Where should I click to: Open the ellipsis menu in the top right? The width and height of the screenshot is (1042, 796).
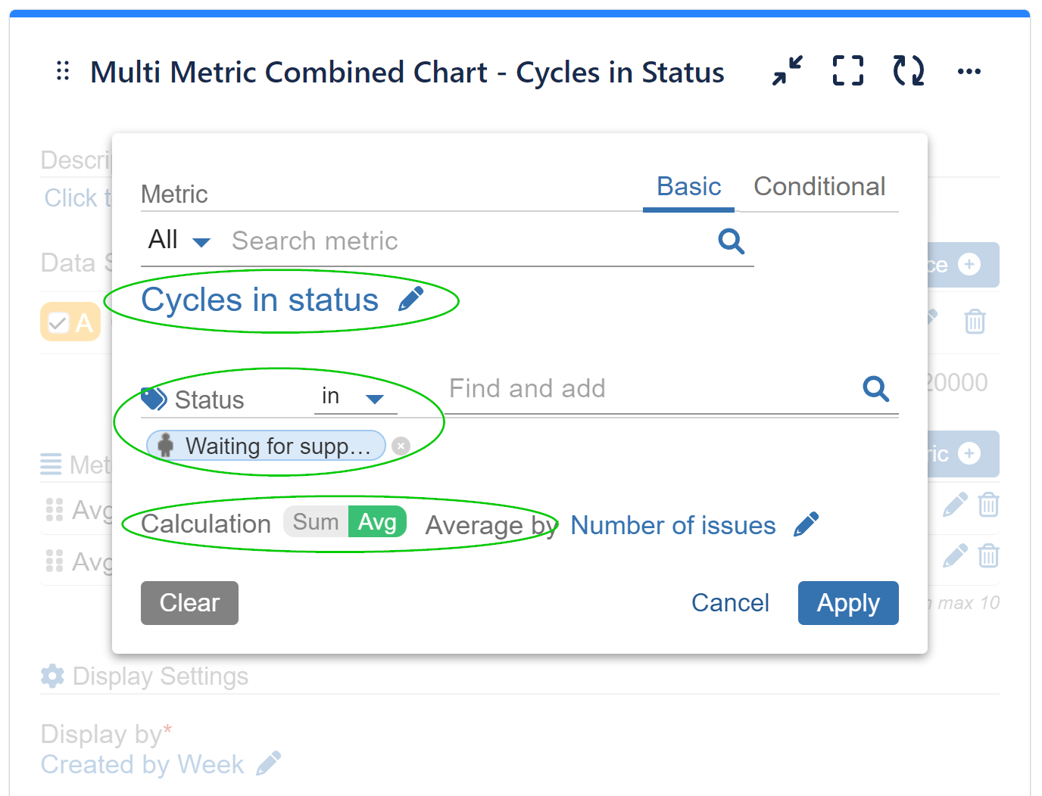(969, 70)
